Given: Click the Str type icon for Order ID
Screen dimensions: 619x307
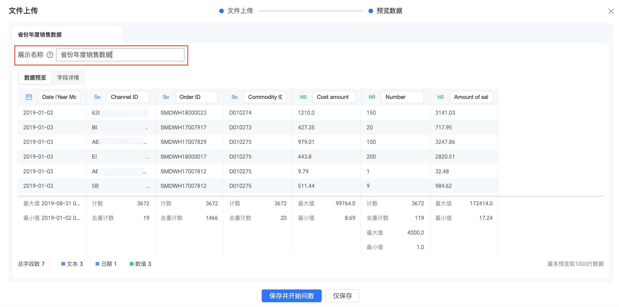Looking at the screenshot, I should (166, 97).
